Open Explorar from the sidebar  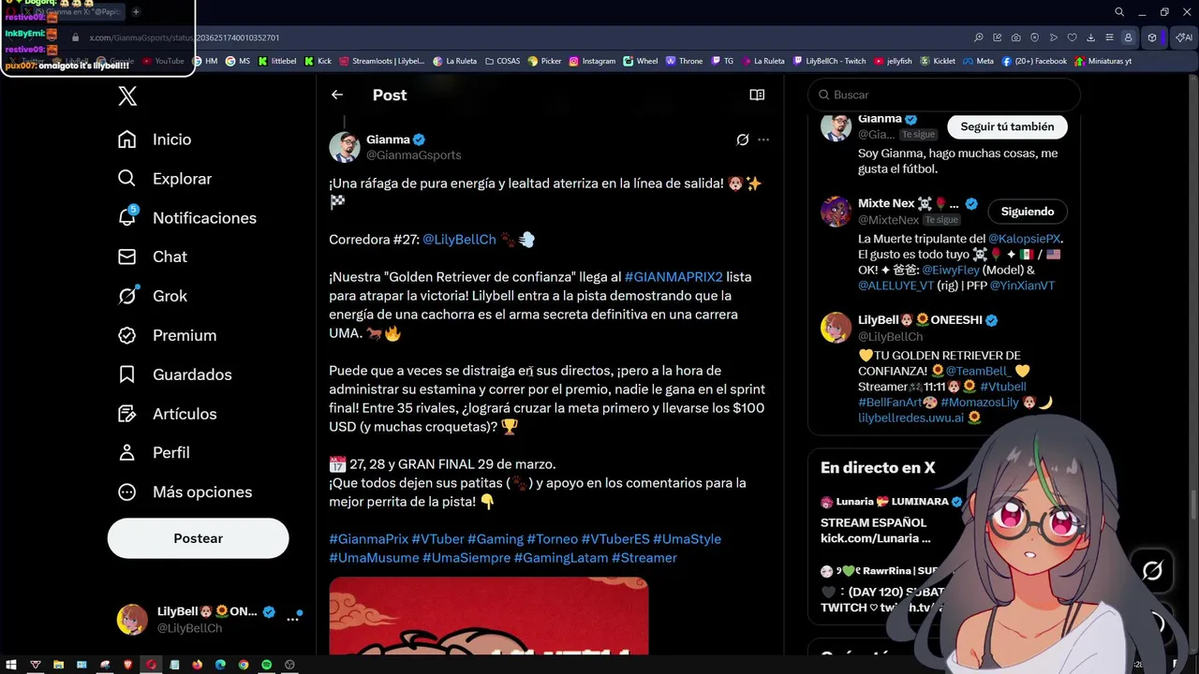pyautogui.click(x=165, y=179)
